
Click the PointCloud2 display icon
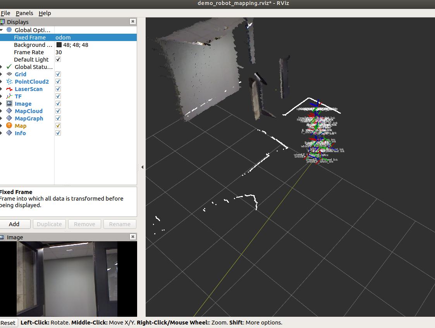click(x=9, y=82)
